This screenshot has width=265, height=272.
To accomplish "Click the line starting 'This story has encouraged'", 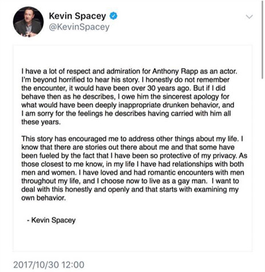I will 132,139.
